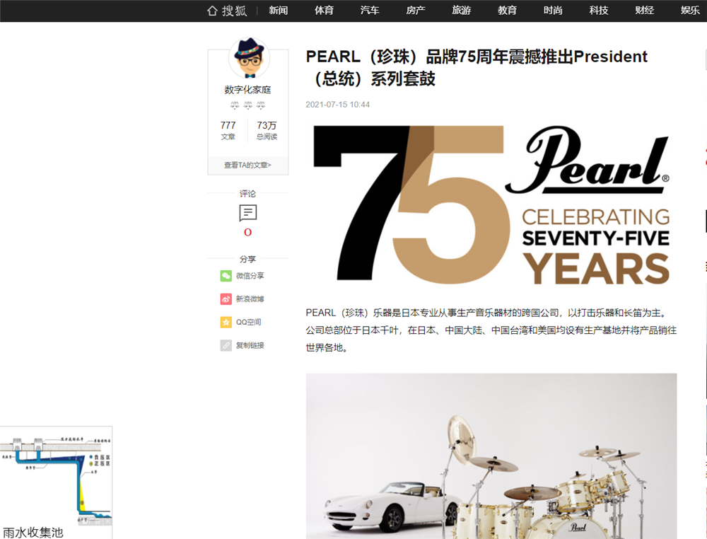Click the copy-link chain icon
The height and width of the screenshot is (539, 707).
click(x=226, y=345)
